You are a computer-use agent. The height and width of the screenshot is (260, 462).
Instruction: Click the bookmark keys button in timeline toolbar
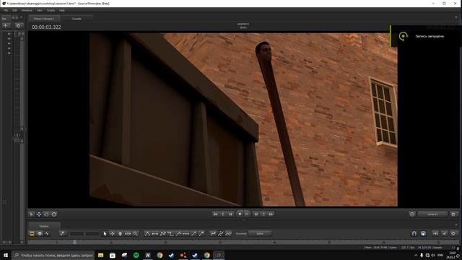click(62, 233)
